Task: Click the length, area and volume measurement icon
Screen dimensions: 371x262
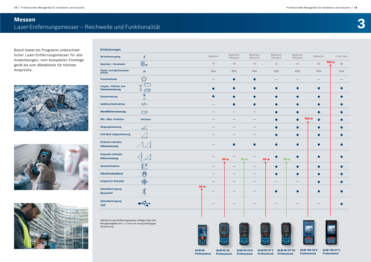Action: [x=145, y=88]
